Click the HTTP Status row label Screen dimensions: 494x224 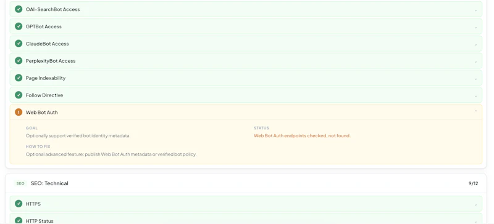click(40, 221)
